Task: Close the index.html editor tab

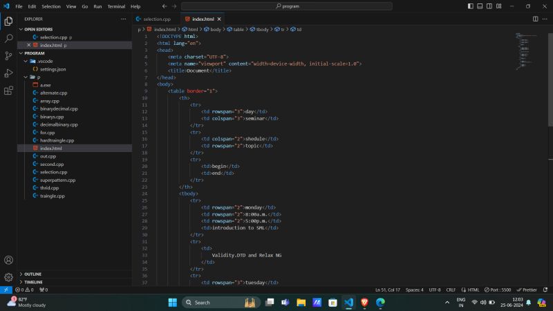Action: pyautogui.click(x=219, y=19)
